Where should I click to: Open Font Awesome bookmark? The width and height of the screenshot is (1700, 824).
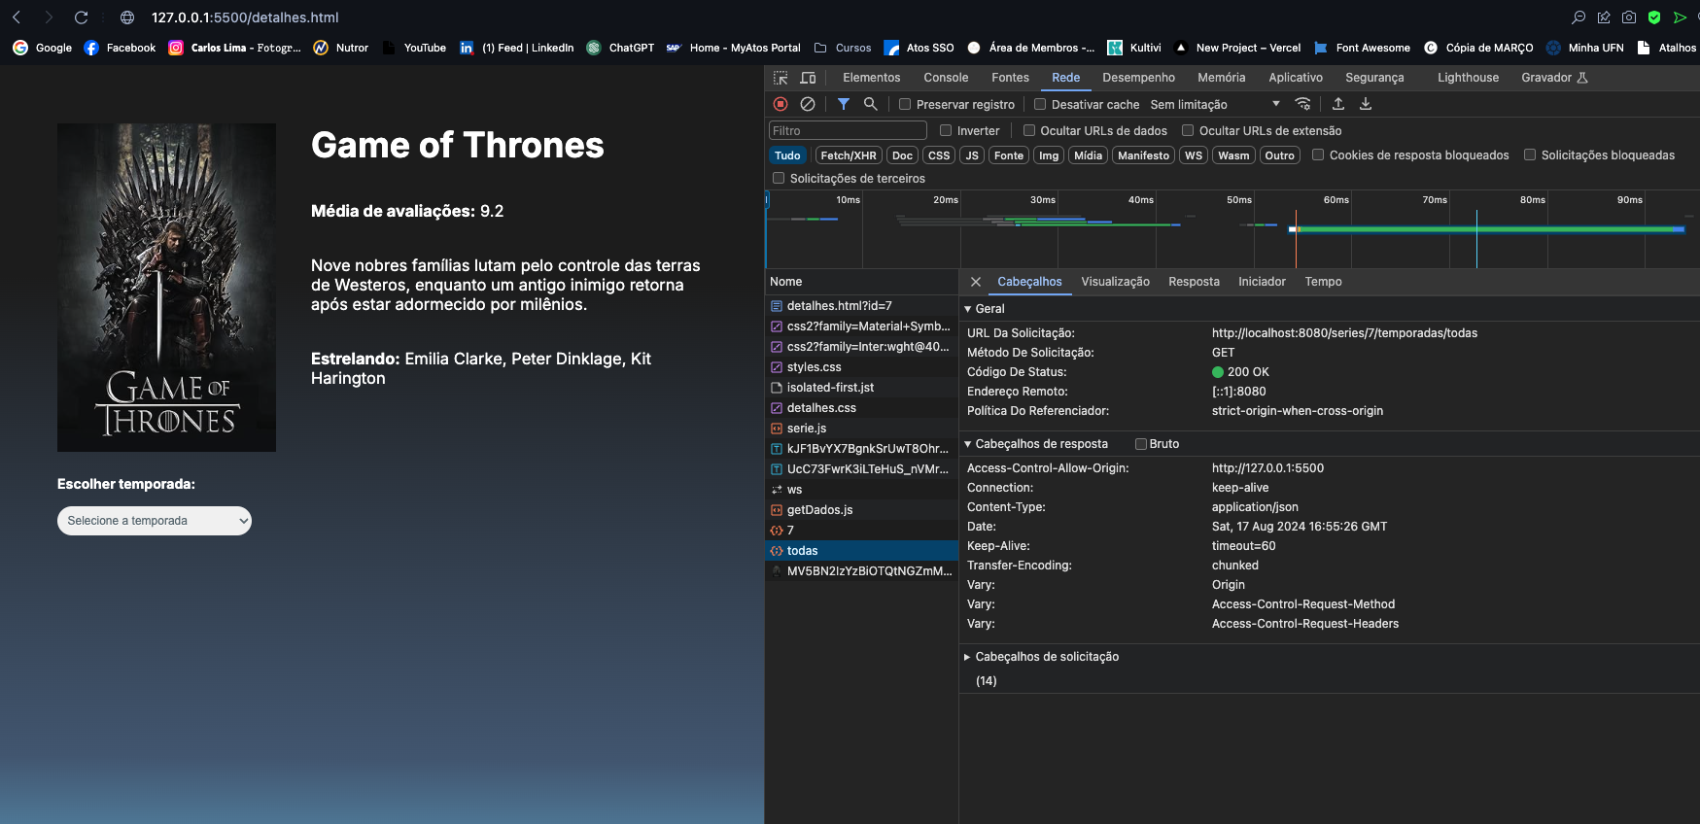(x=1361, y=48)
